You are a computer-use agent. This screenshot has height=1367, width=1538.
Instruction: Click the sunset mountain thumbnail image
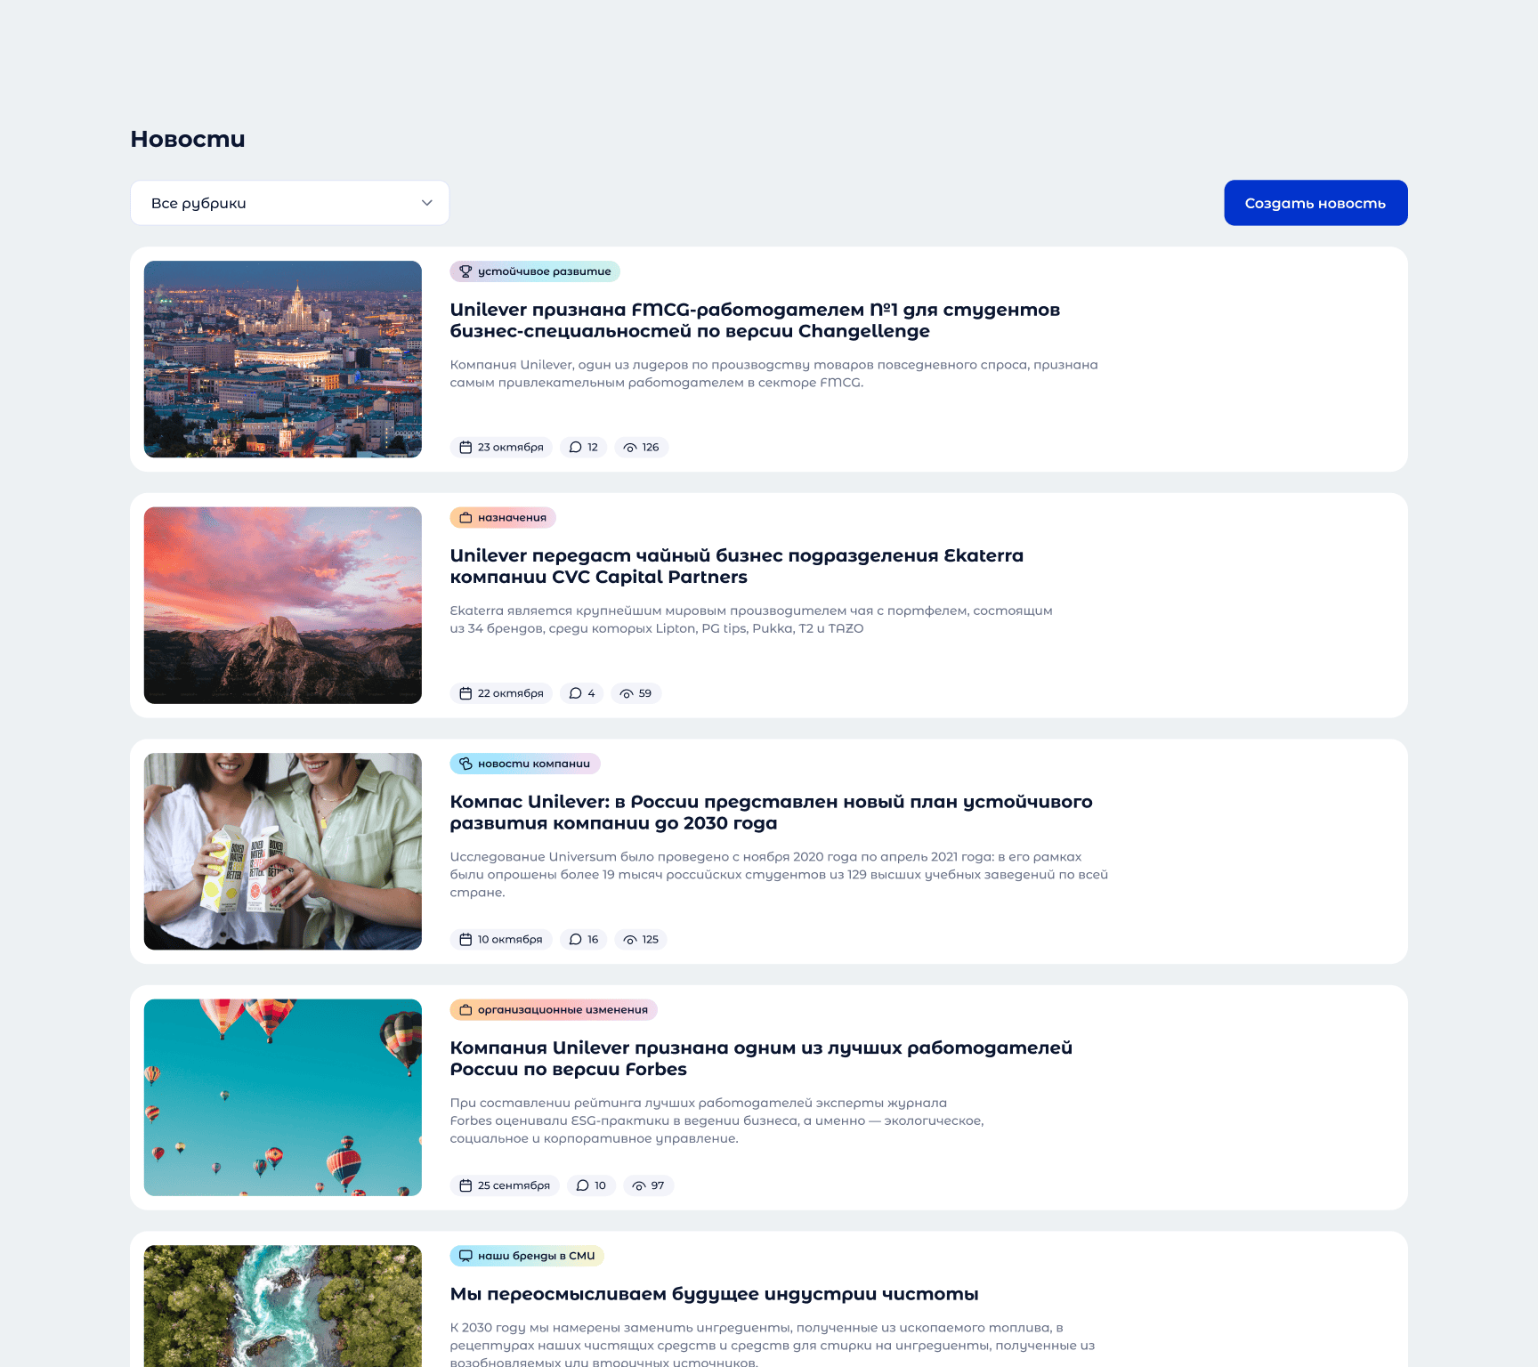tap(283, 605)
